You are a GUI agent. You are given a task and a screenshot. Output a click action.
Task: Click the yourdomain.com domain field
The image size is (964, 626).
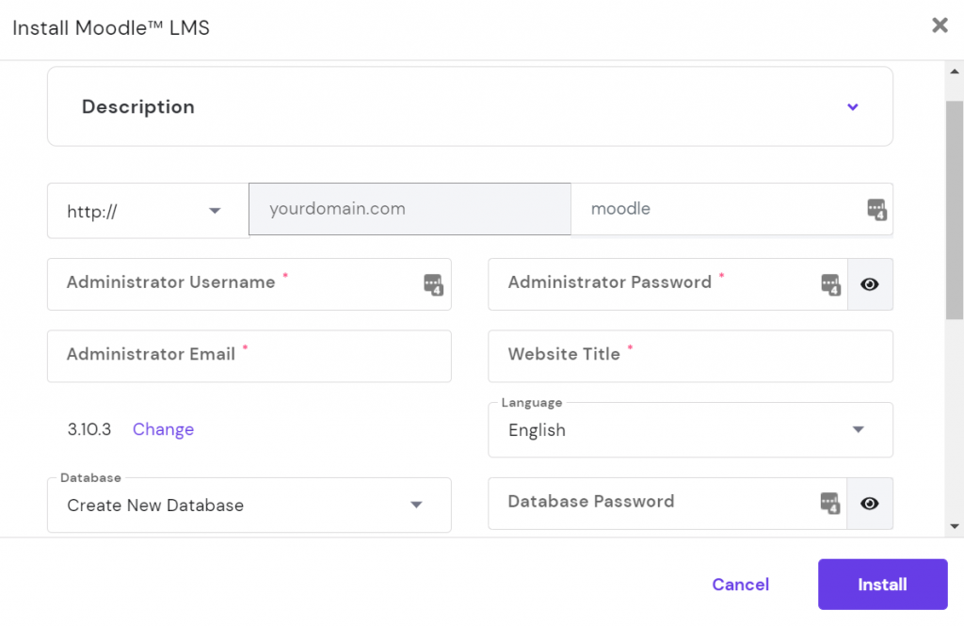click(410, 209)
